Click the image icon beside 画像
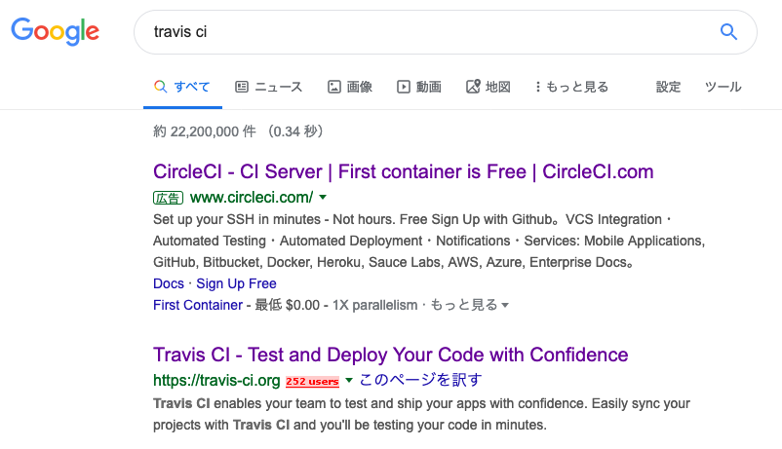 334,87
